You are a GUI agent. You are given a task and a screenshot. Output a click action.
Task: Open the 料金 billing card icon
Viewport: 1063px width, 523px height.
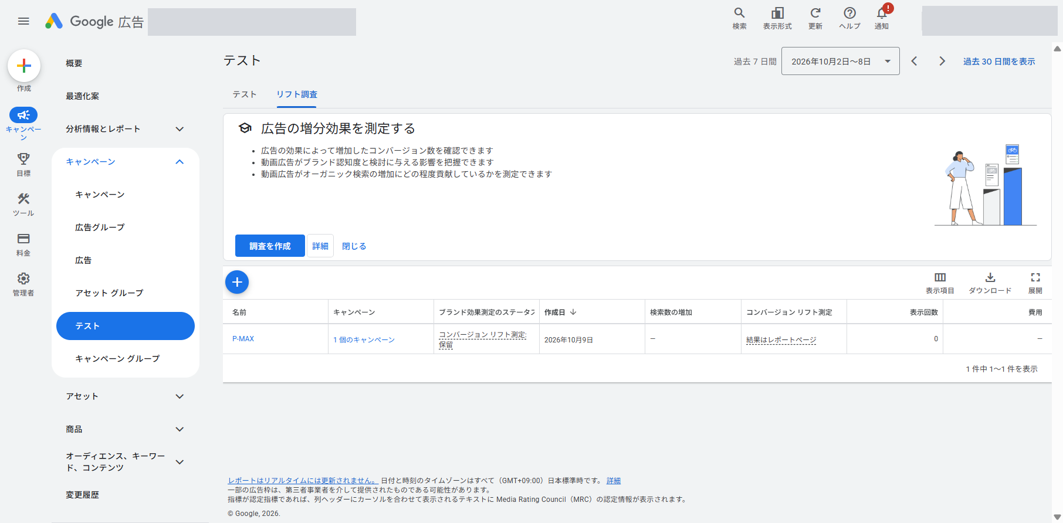tap(23, 239)
